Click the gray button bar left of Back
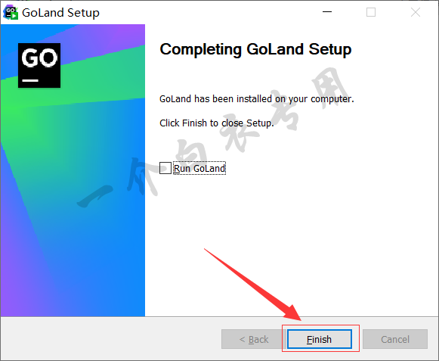The width and height of the screenshot is (439, 361). click(111, 338)
